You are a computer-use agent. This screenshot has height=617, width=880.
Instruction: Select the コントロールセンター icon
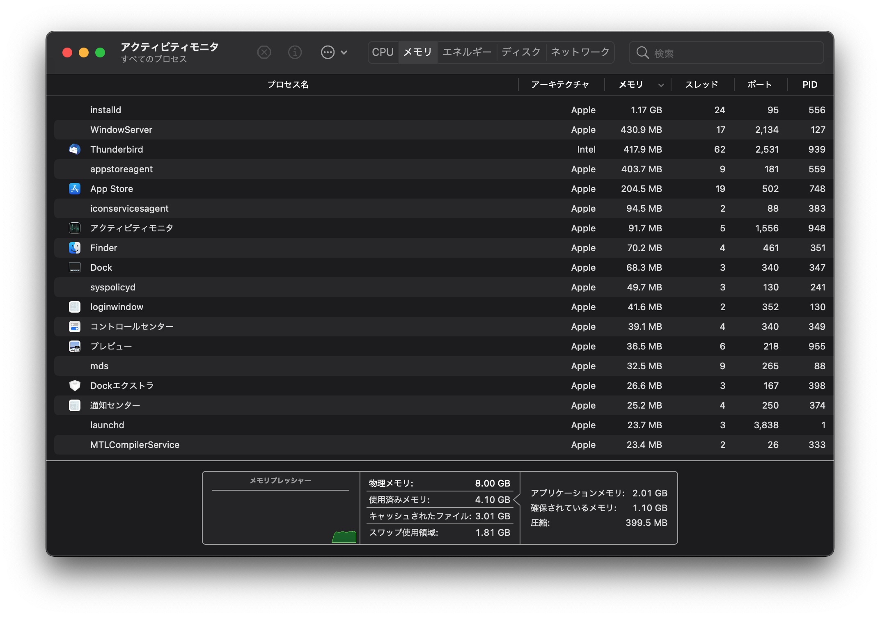click(x=75, y=327)
